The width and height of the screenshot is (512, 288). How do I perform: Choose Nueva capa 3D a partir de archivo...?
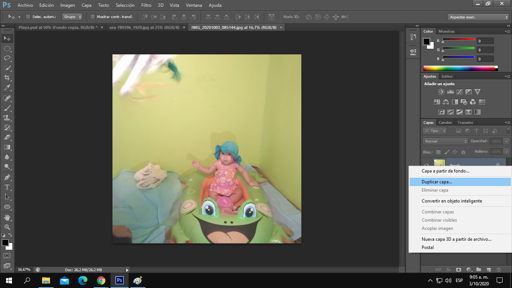460,239
